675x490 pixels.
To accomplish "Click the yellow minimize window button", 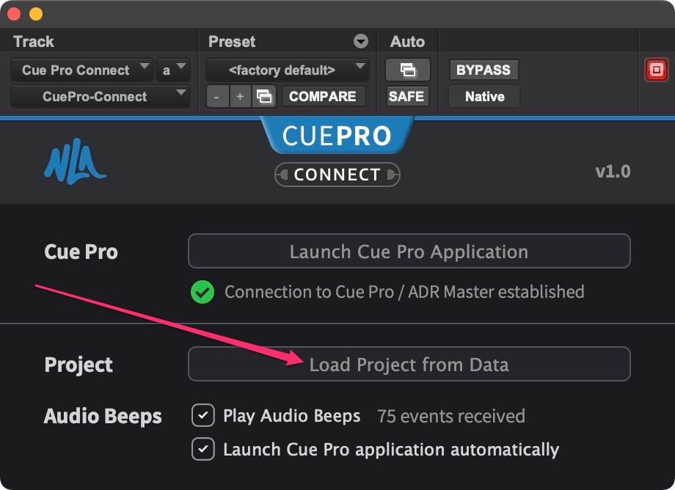I will pyautogui.click(x=36, y=14).
